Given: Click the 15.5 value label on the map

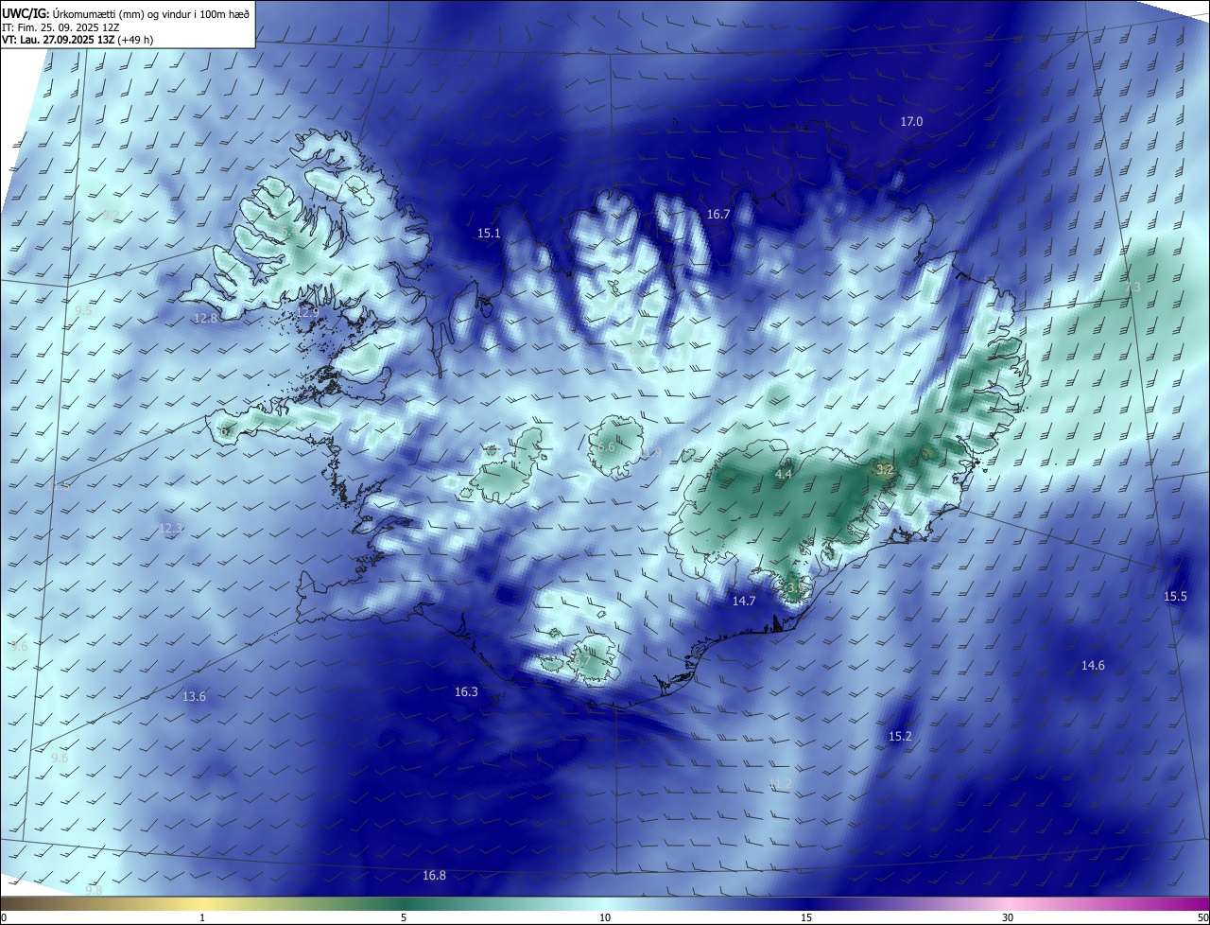Looking at the screenshot, I should (x=1175, y=597).
